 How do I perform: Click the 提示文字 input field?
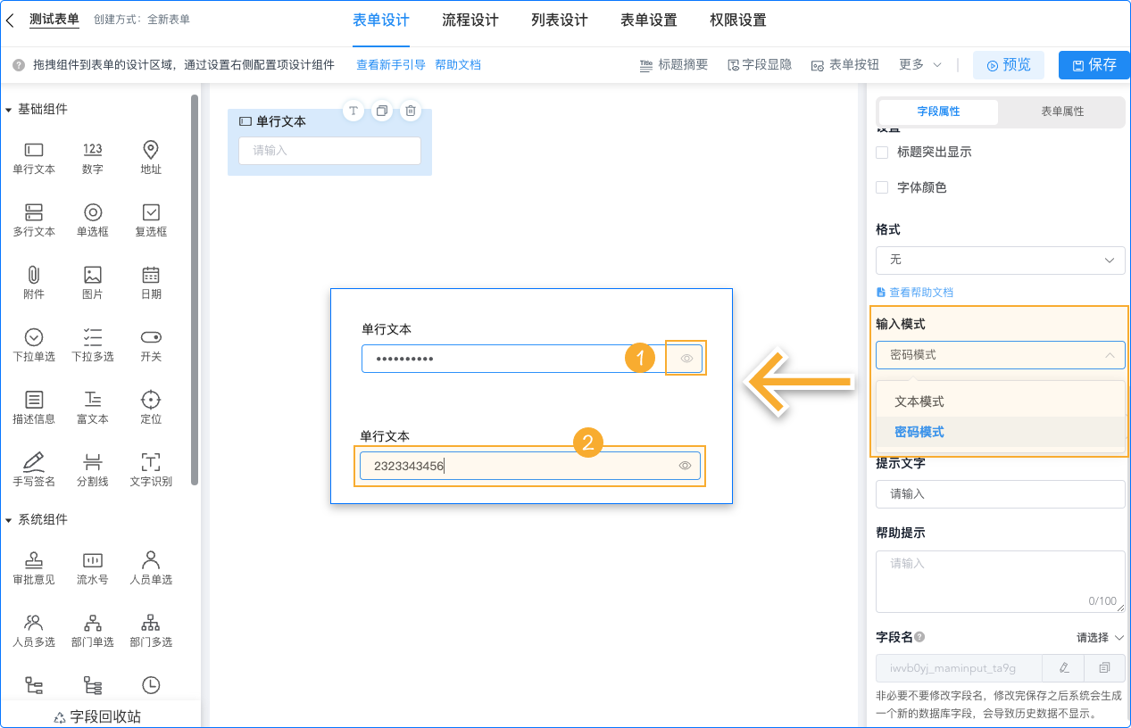1000,493
